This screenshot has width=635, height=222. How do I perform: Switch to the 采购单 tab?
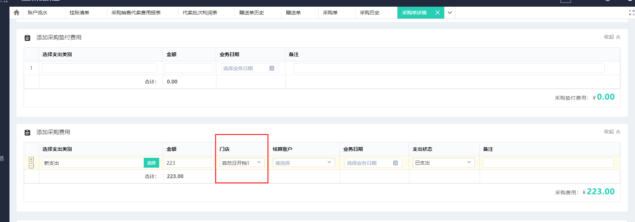(x=330, y=13)
